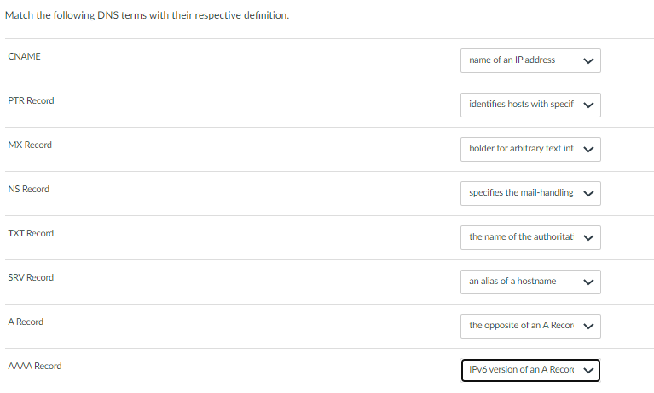
Task: Expand the MX Record answer dropdown
Action: pos(530,149)
